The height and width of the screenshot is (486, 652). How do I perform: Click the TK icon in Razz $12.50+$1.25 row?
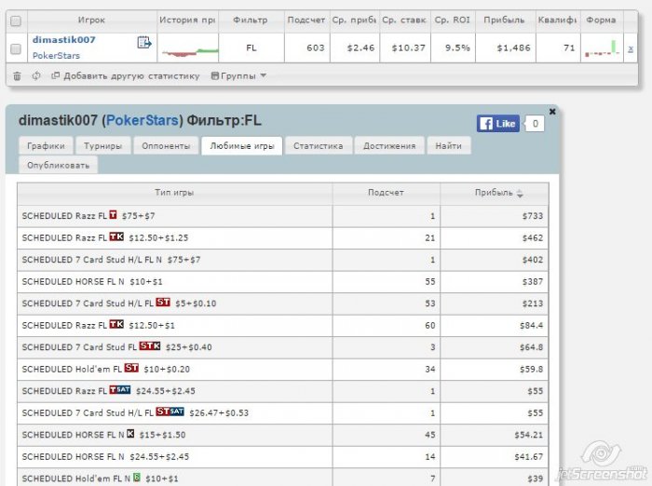[116, 236]
